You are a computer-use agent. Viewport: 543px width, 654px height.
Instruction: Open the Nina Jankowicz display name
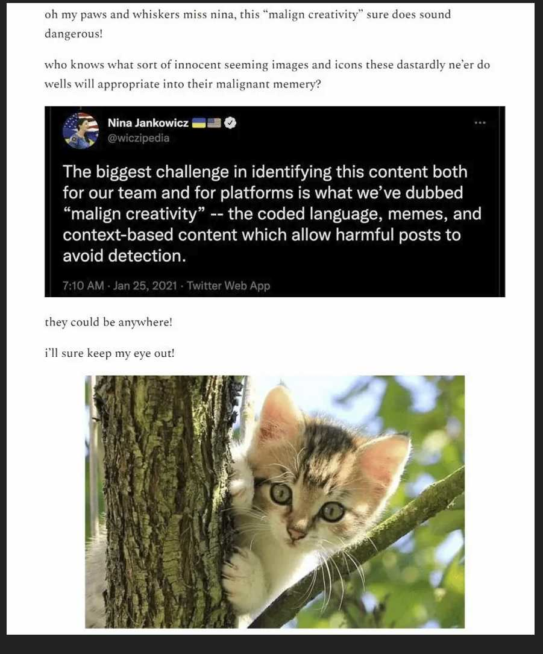tap(148, 122)
